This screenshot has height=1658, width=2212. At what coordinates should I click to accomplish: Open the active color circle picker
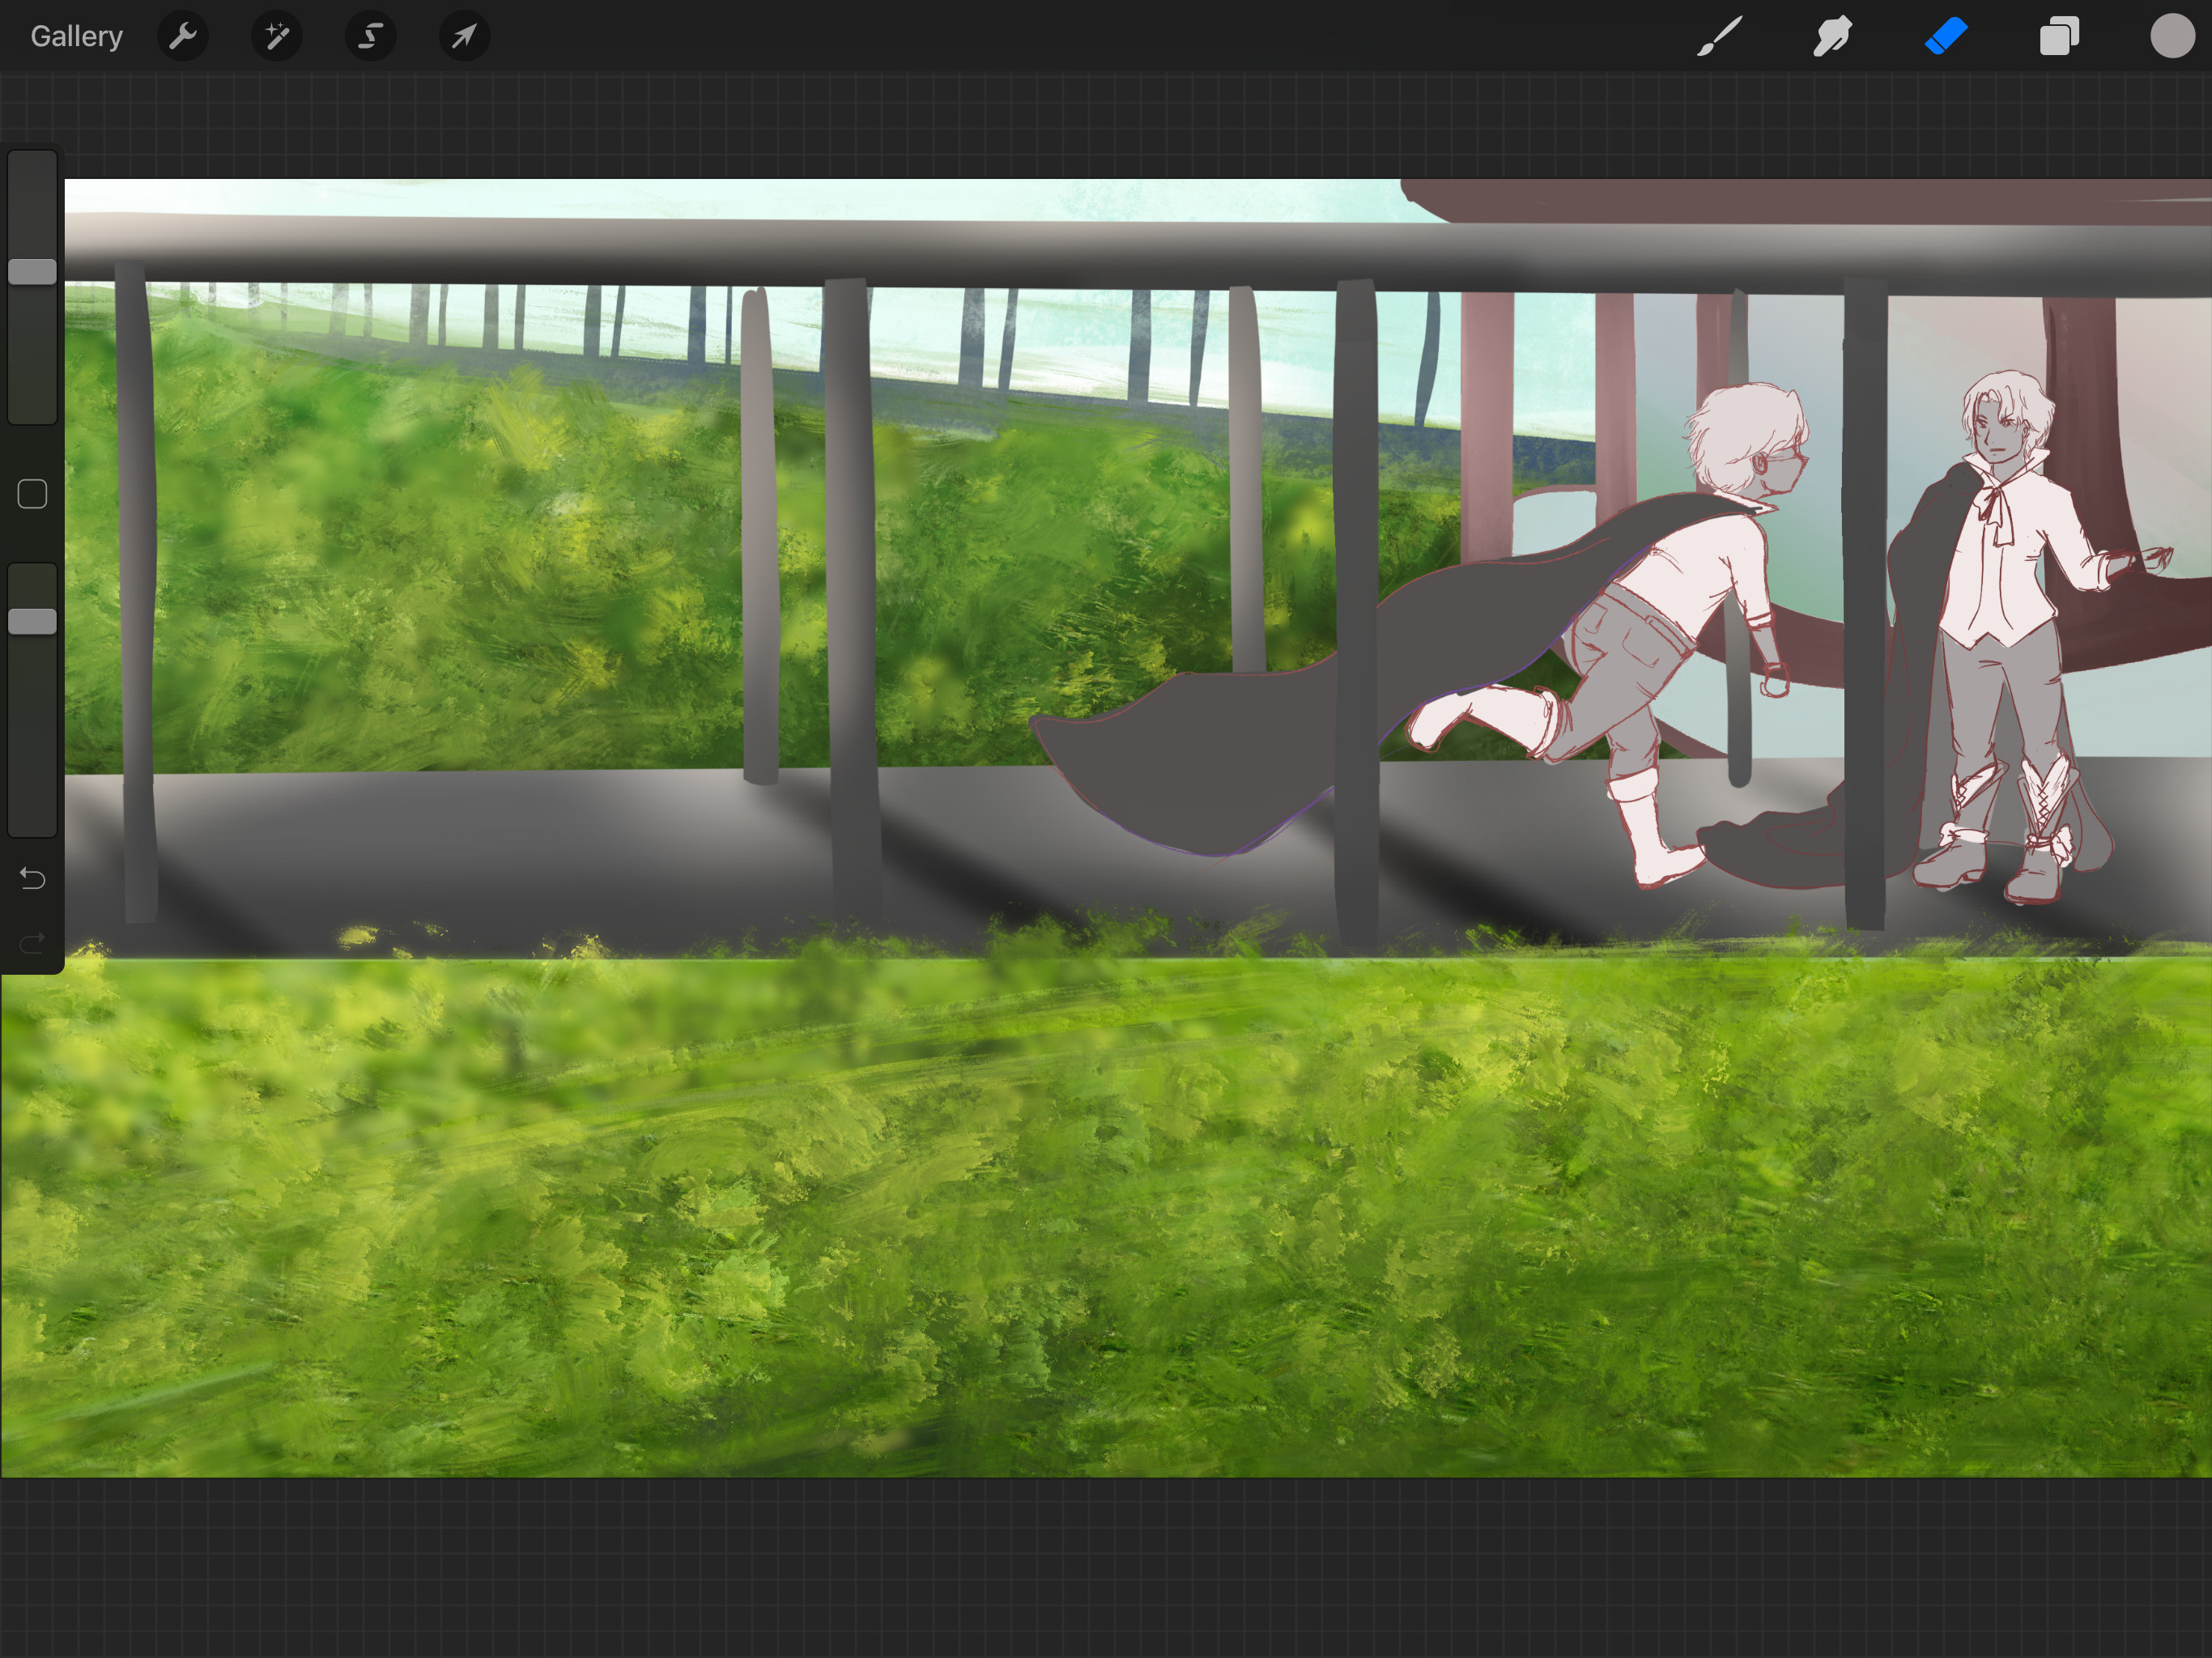pos(2172,36)
